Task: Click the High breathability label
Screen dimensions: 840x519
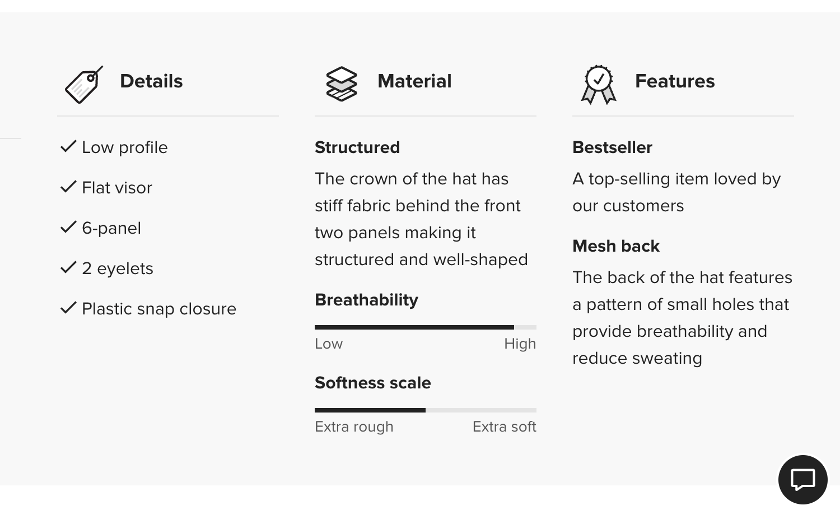Action: [520, 344]
